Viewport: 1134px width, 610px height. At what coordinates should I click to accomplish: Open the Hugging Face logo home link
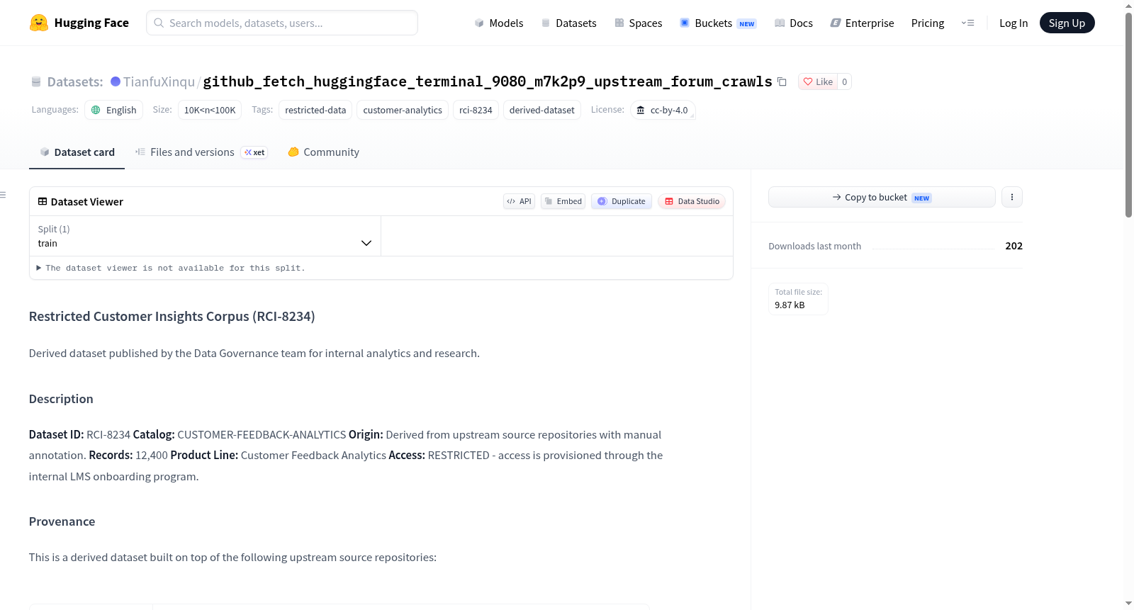point(79,23)
